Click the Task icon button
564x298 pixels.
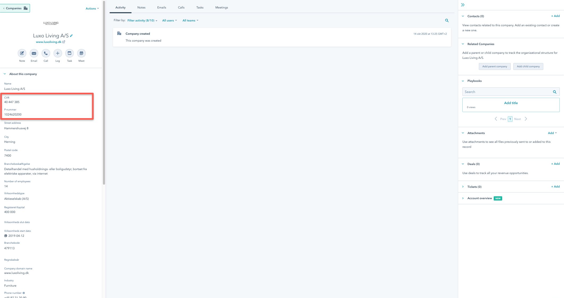click(x=70, y=53)
